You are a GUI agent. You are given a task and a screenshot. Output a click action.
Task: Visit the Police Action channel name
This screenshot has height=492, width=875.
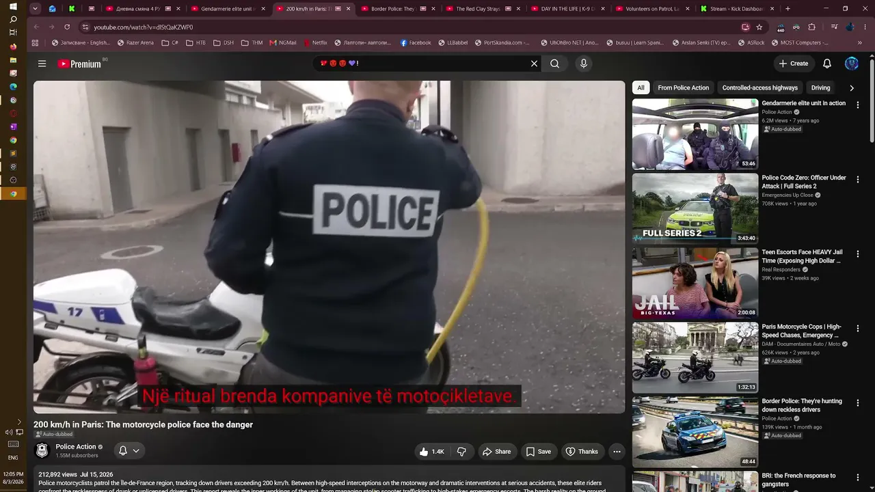click(x=76, y=447)
